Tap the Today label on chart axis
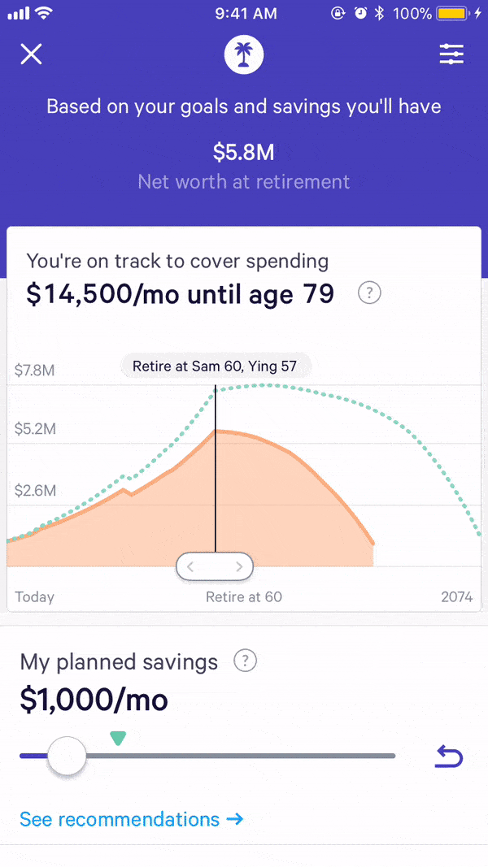 click(35, 597)
